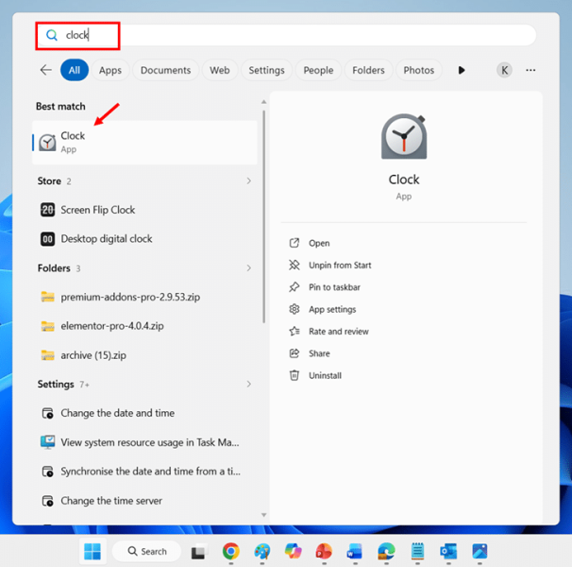Image resolution: width=572 pixels, height=567 pixels.
Task: Expand the Folders results section chevron
Action: [248, 268]
